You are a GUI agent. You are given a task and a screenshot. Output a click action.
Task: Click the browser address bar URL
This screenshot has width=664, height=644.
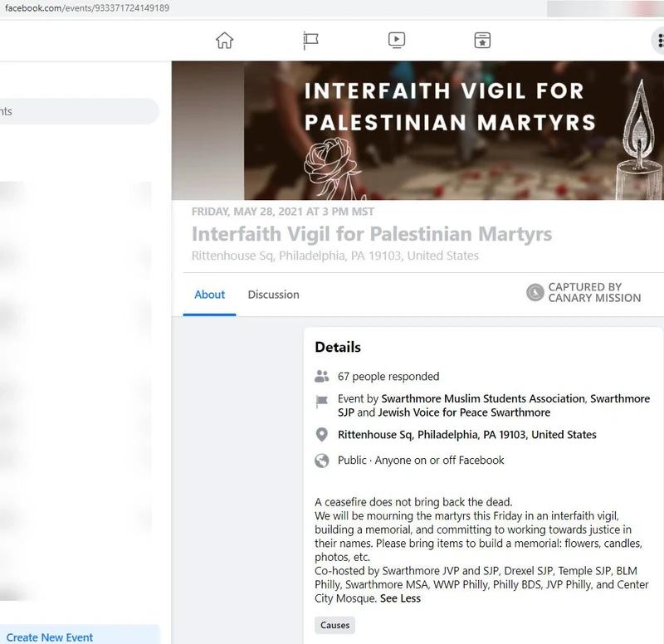click(87, 8)
